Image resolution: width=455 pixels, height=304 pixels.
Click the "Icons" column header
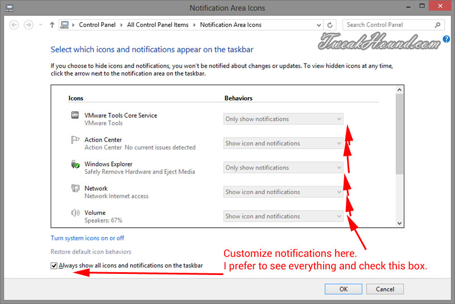pyautogui.click(x=76, y=98)
